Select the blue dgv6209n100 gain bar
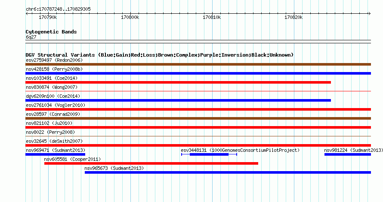The width and height of the screenshot is (383, 202). pos(178,100)
